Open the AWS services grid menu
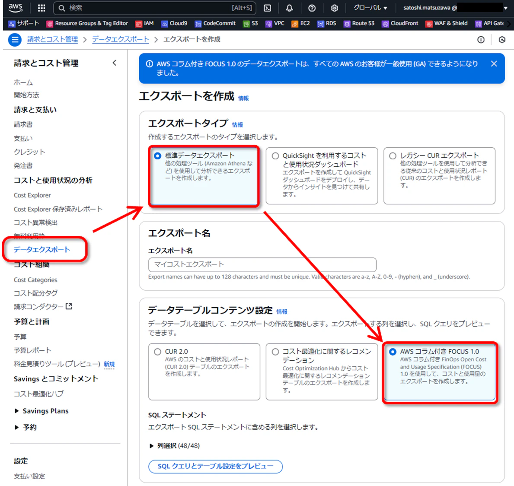This screenshot has height=486, width=514. (42, 8)
